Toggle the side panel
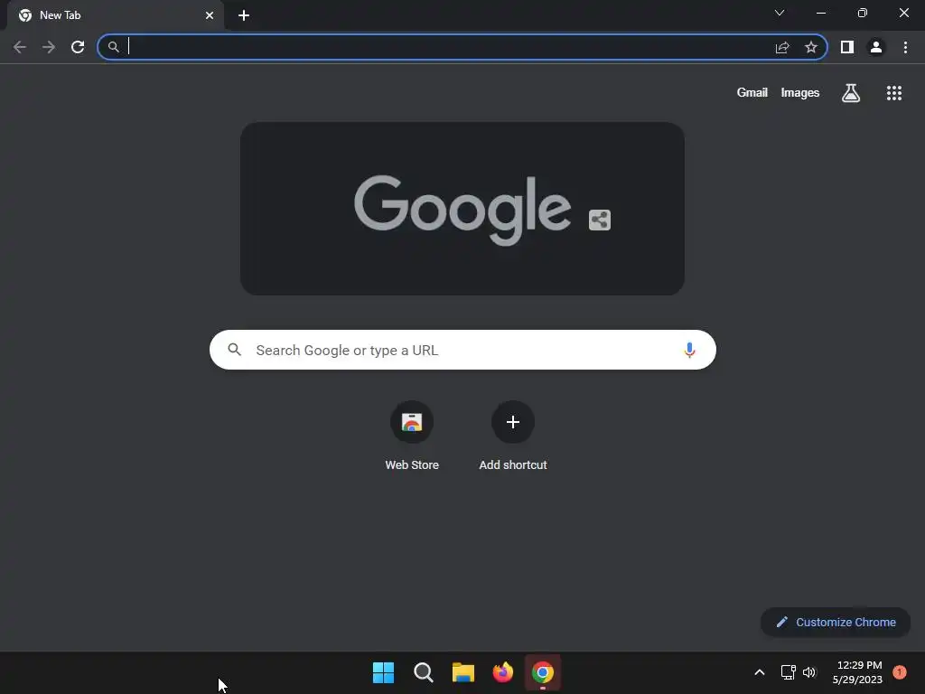The width and height of the screenshot is (925, 694). point(847,47)
